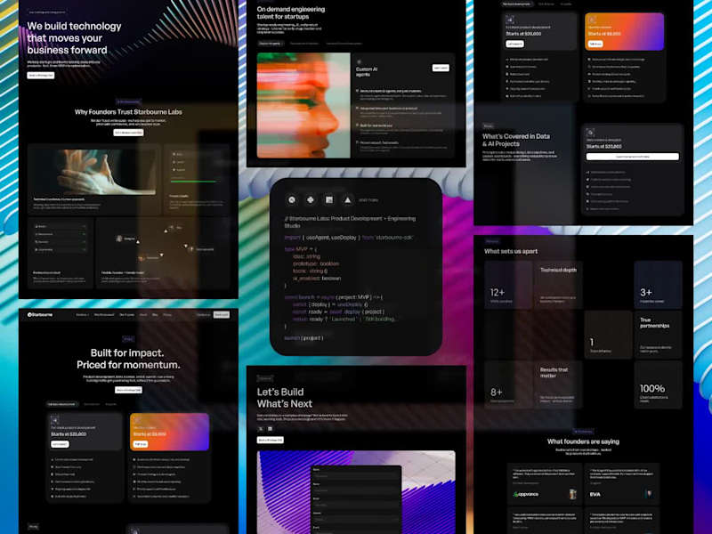Select the active tab under On demand engineering talent
712x534 pixels.
[x=271, y=44]
